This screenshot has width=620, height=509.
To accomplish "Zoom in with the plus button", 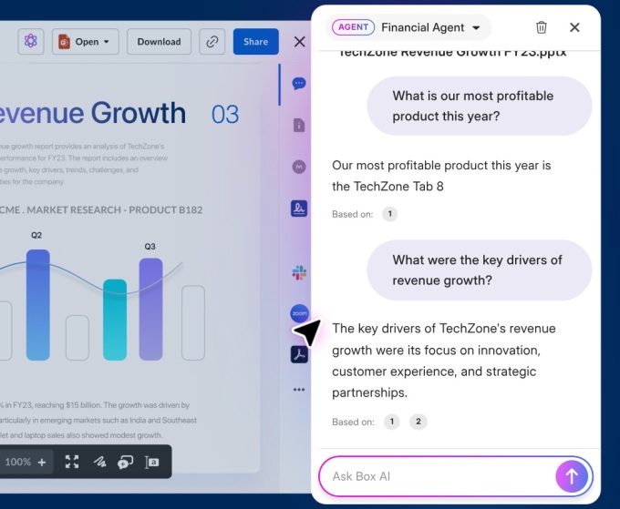I will (x=42, y=462).
